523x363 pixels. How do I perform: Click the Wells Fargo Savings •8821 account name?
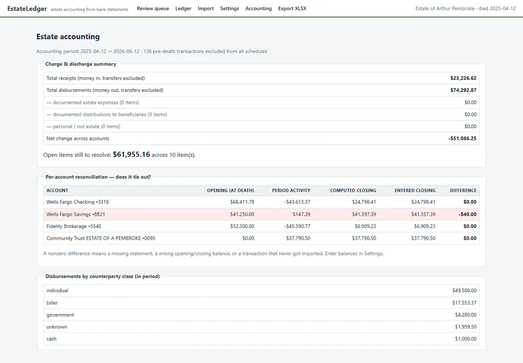point(76,214)
